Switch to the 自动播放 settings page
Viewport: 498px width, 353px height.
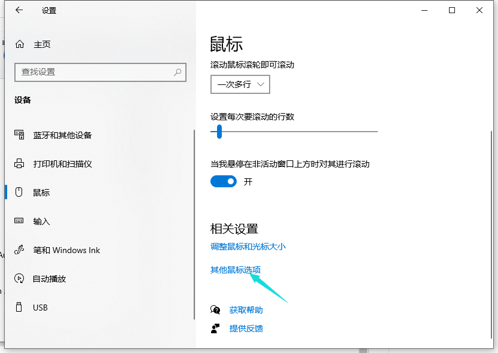click(x=49, y=279)
